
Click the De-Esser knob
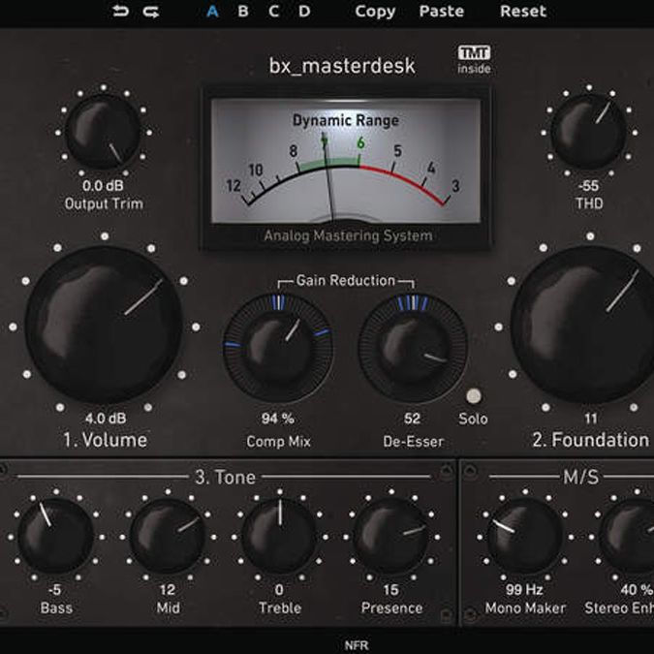pos(413,348)
